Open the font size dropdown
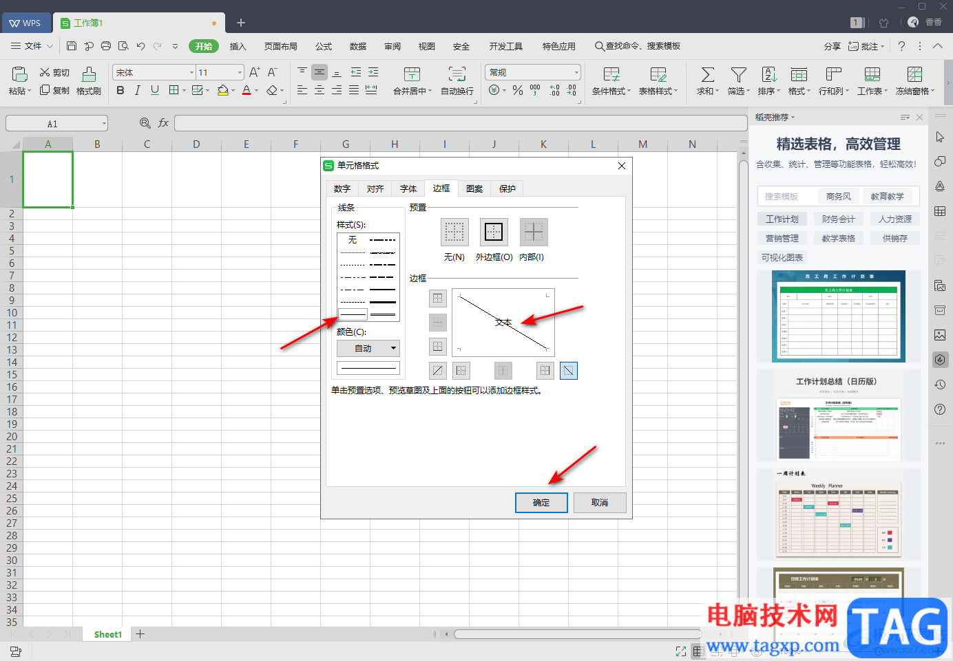Image resolution: width=953 pixels, height=661 pixels. pos(240,72)
